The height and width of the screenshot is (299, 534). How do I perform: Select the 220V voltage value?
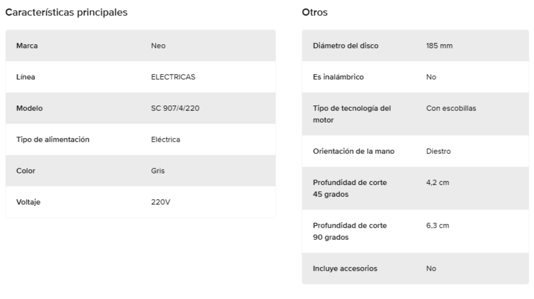161,202
